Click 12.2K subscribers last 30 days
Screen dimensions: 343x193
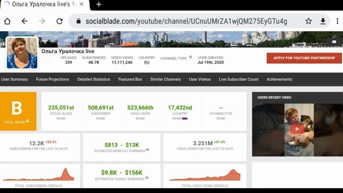(36, 143)
